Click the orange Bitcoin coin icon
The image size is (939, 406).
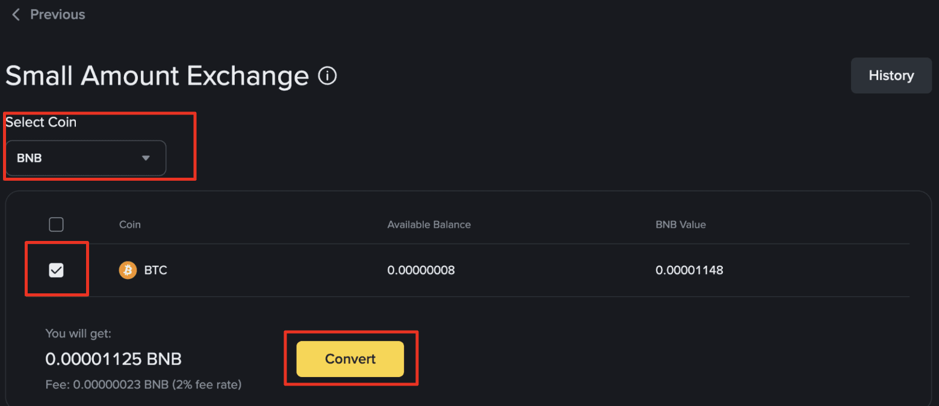(128, 270)
